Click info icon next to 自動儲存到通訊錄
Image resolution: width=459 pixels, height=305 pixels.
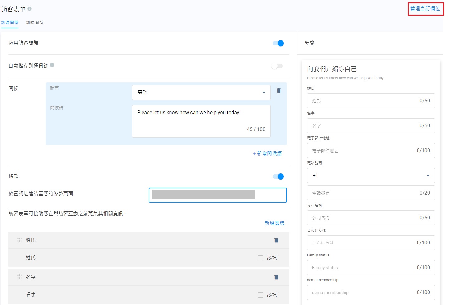(52, 65)
